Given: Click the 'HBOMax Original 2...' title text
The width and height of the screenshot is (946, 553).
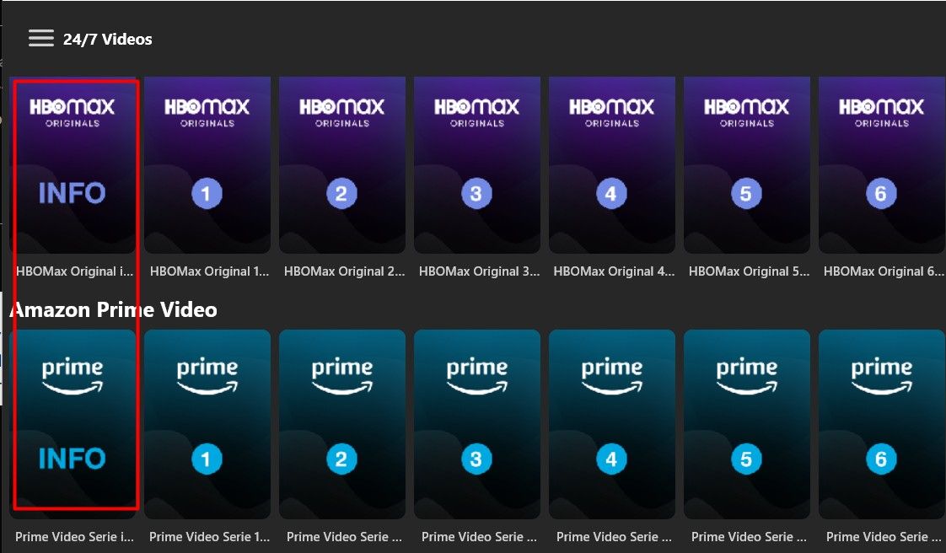Looking at the screenshot, I should pos(344,271).
